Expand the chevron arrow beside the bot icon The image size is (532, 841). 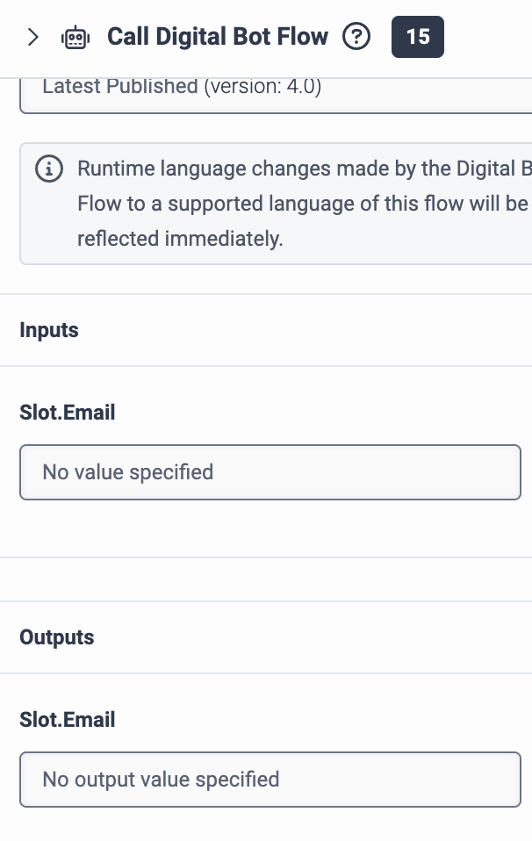32,37
